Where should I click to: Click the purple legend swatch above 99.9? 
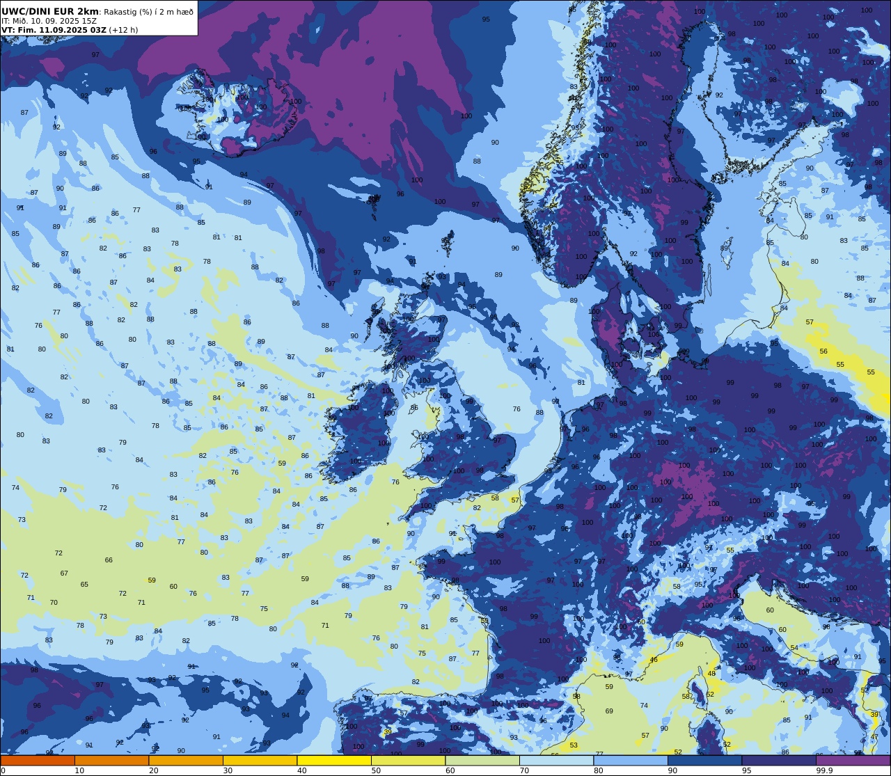coord(853,760)
